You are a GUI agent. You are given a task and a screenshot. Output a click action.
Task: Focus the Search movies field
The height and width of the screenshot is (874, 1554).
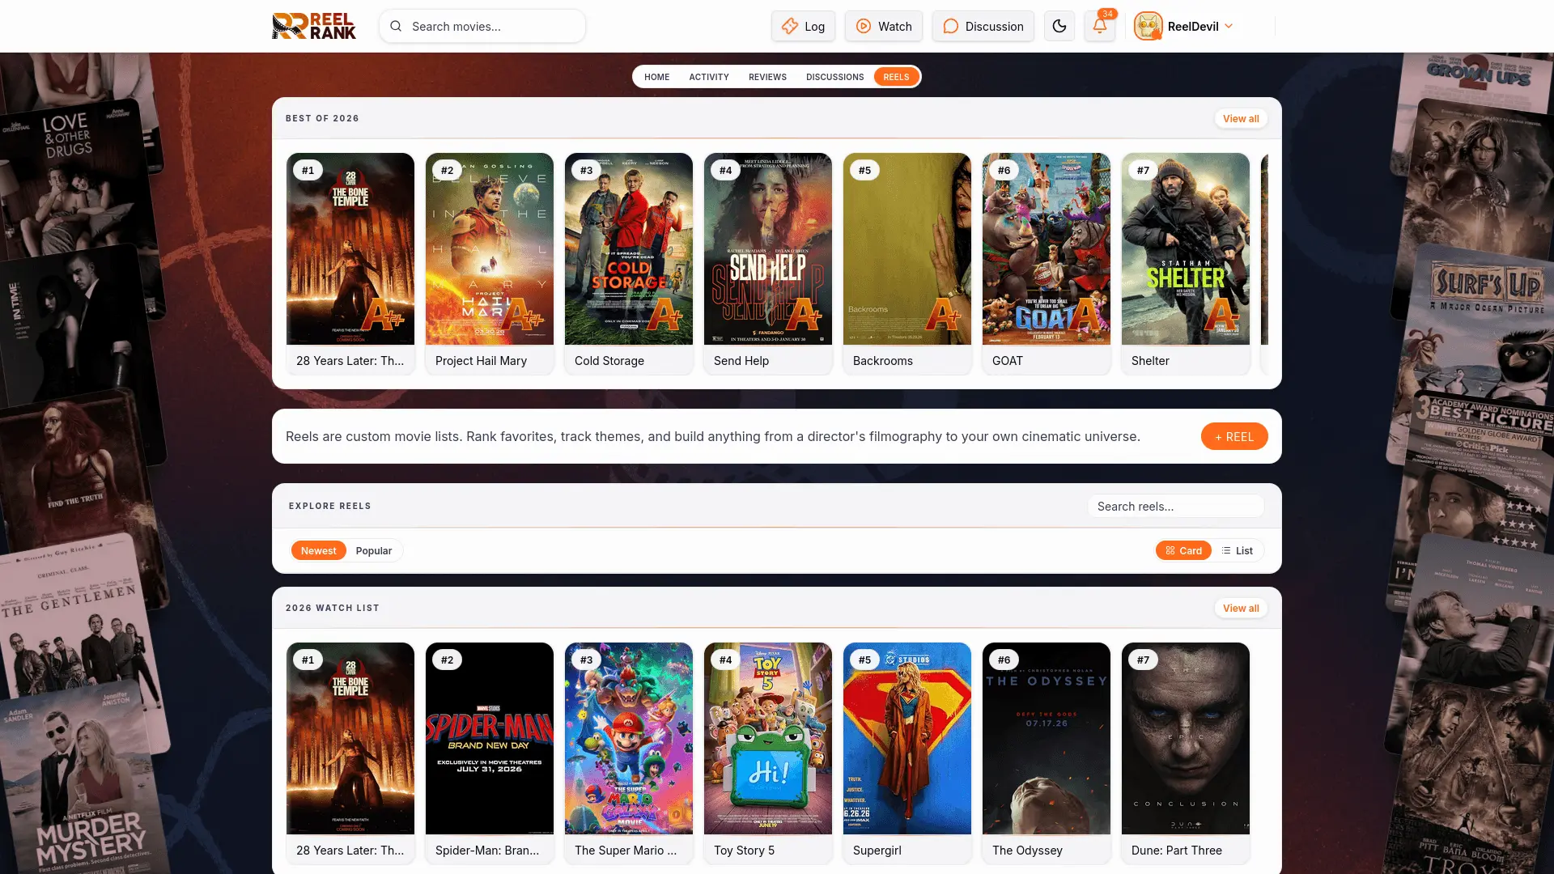pos(482,26)
